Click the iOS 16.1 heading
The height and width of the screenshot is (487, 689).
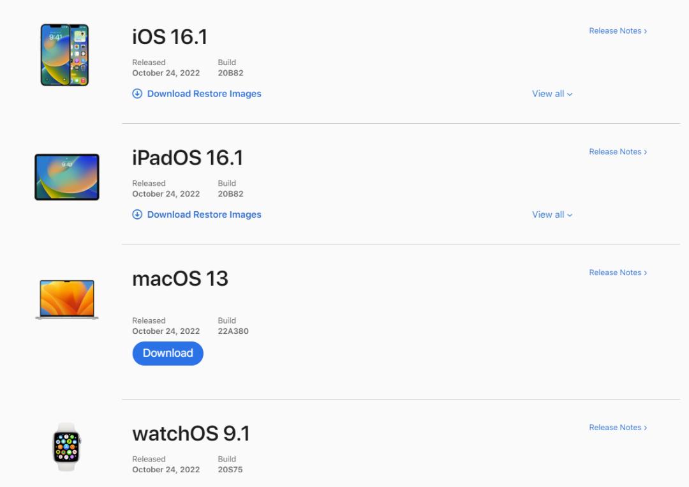pyautogui.click(x=170, y=37)
